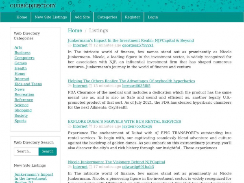Image resolution: width=244 pixels, height=183 pixels.
Task: Select the Health category
Action: [x=21, y=68]
